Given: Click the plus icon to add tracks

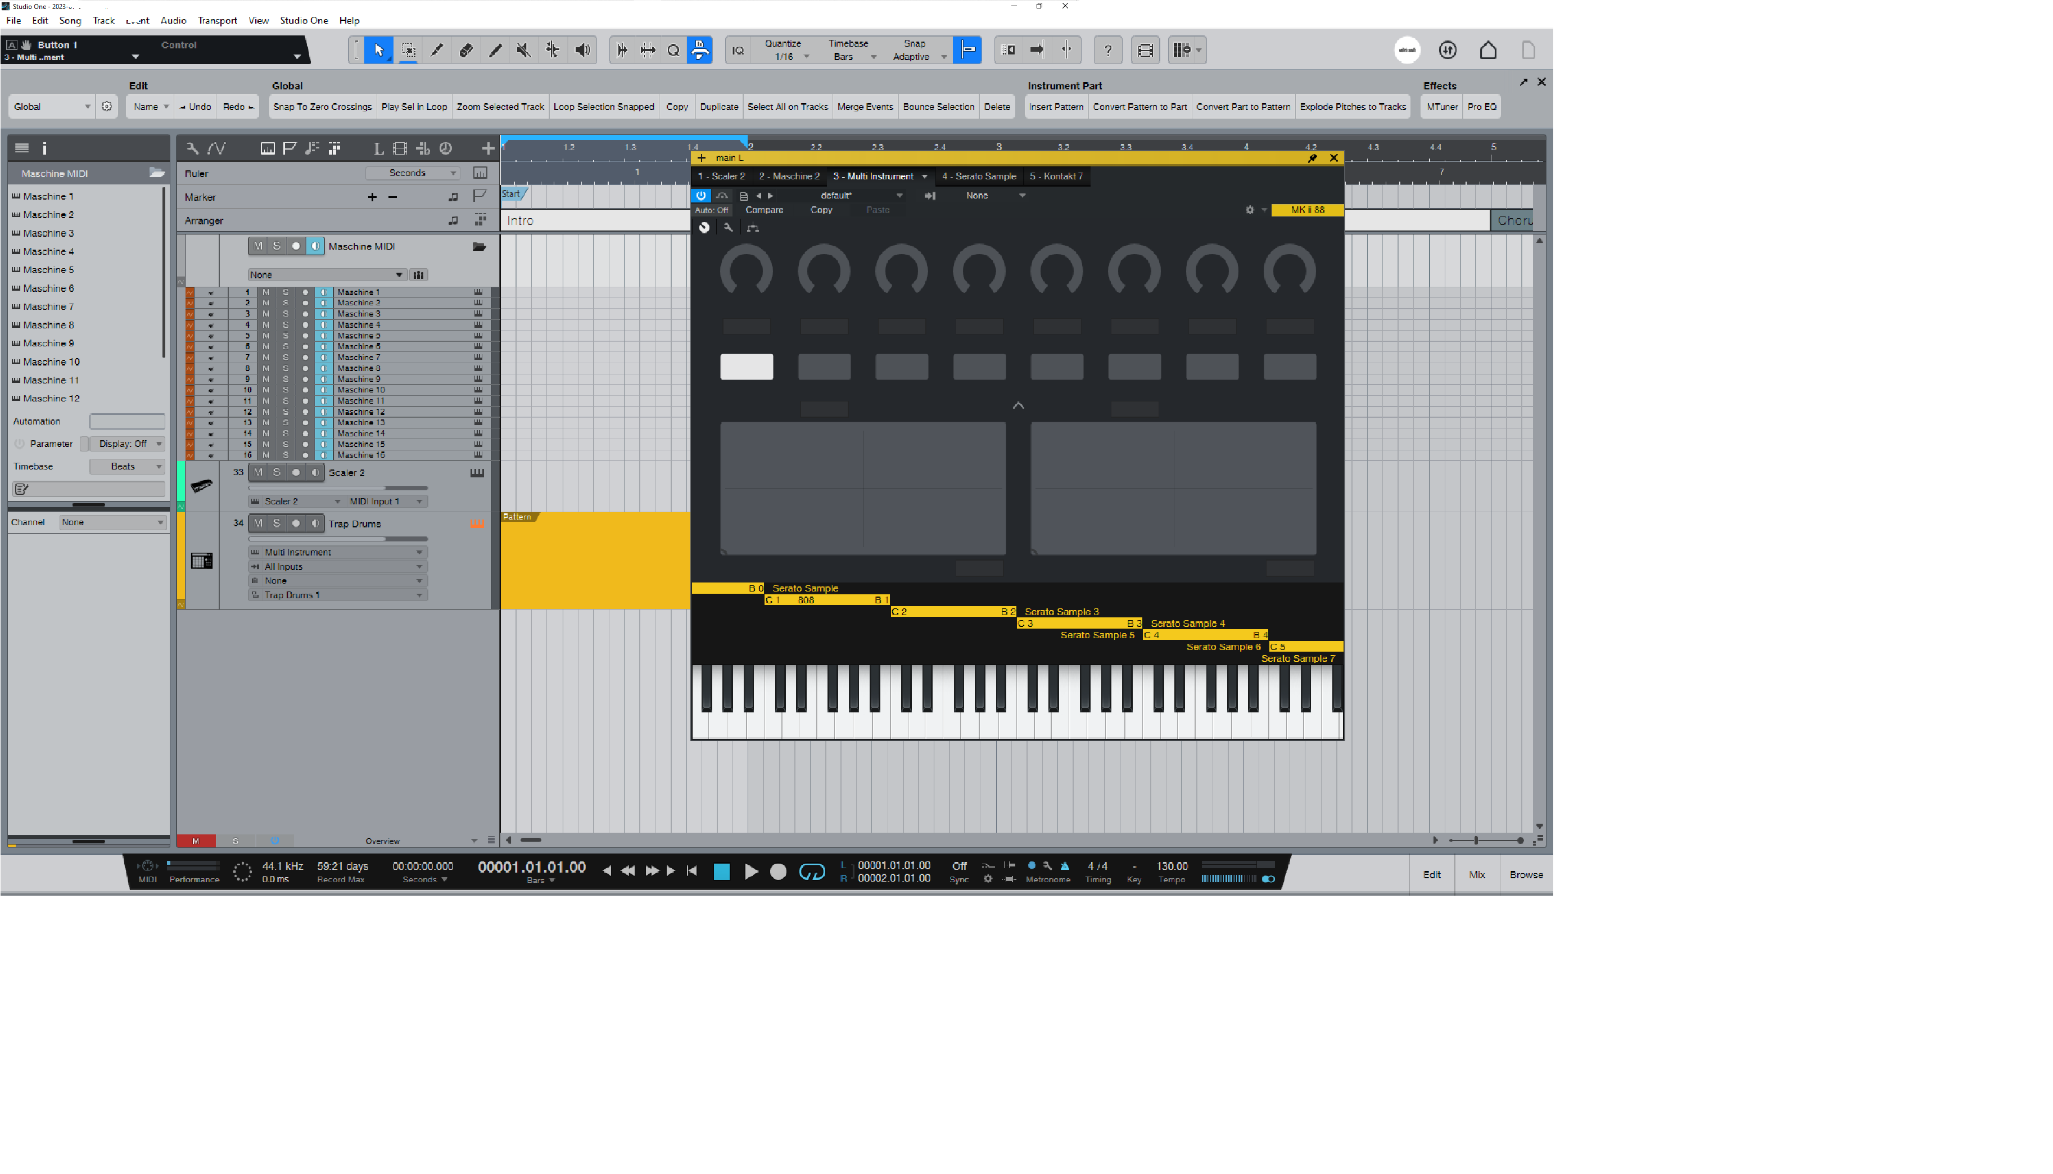Looking at the screenshot, I should click(x=487, y=148).
